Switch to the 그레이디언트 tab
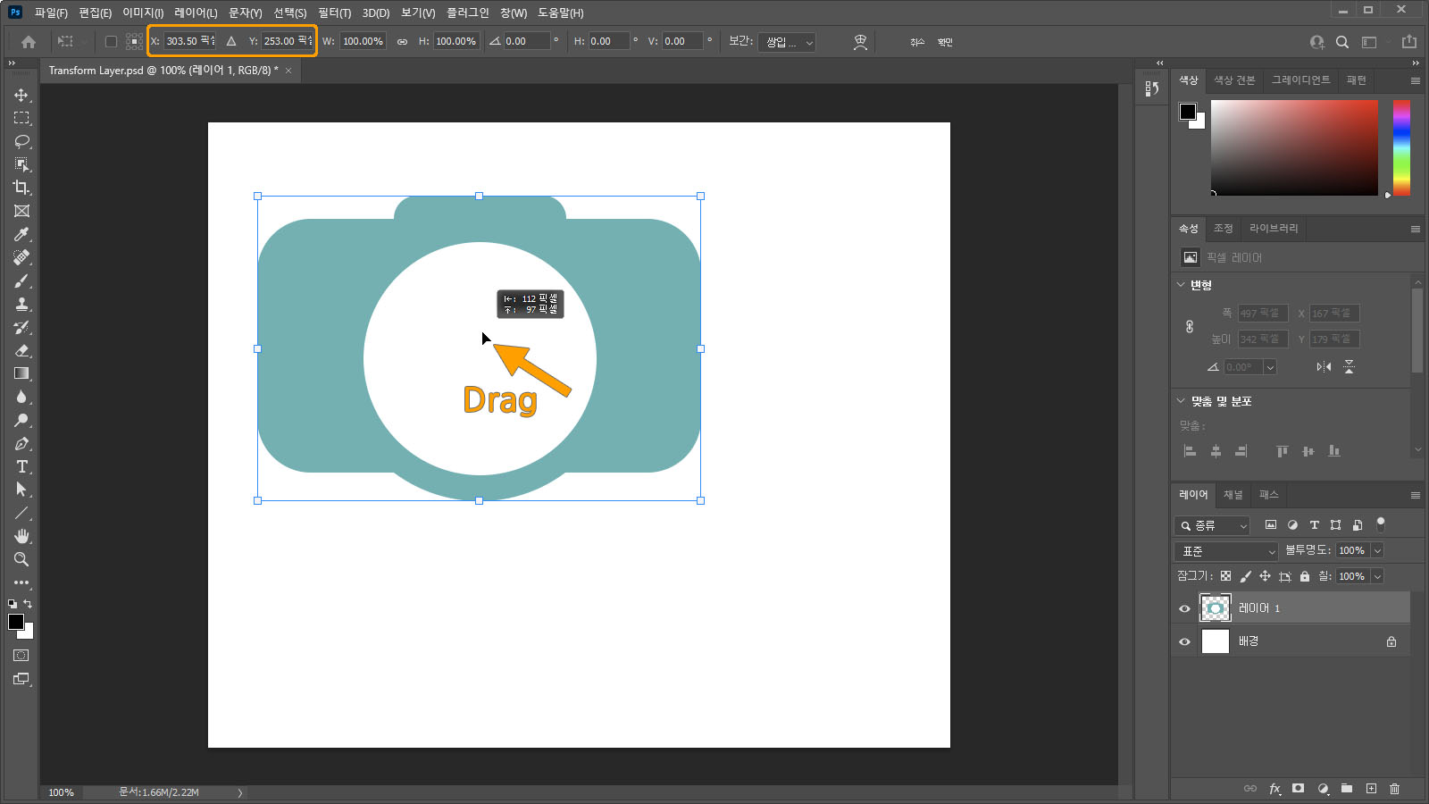Viewport: 1429px width, 804px height. 1300,80
